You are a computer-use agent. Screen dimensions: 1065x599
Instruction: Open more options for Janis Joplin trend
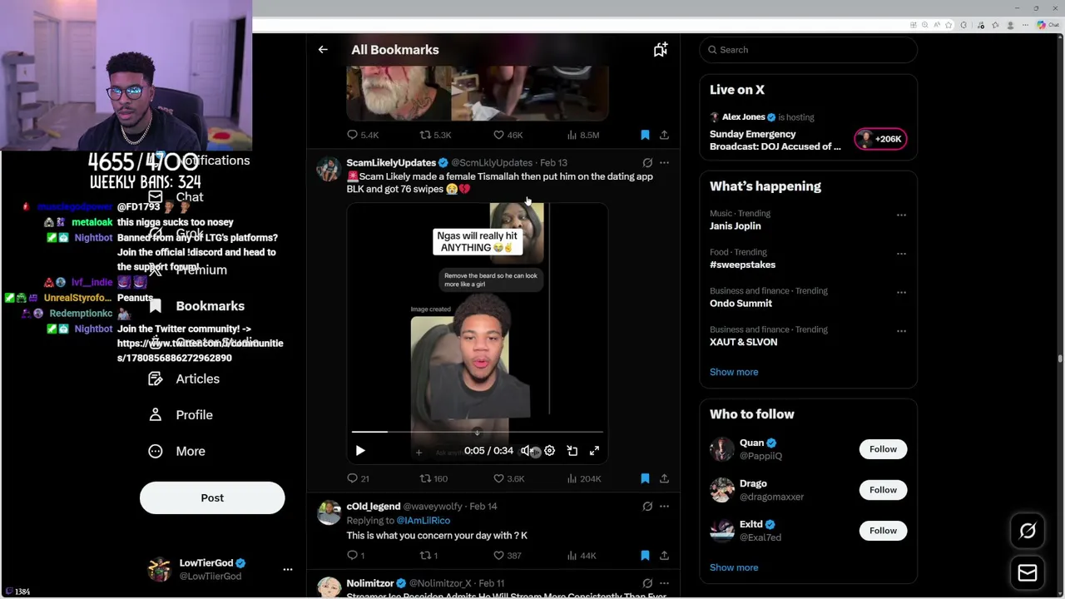coord(901,215)
